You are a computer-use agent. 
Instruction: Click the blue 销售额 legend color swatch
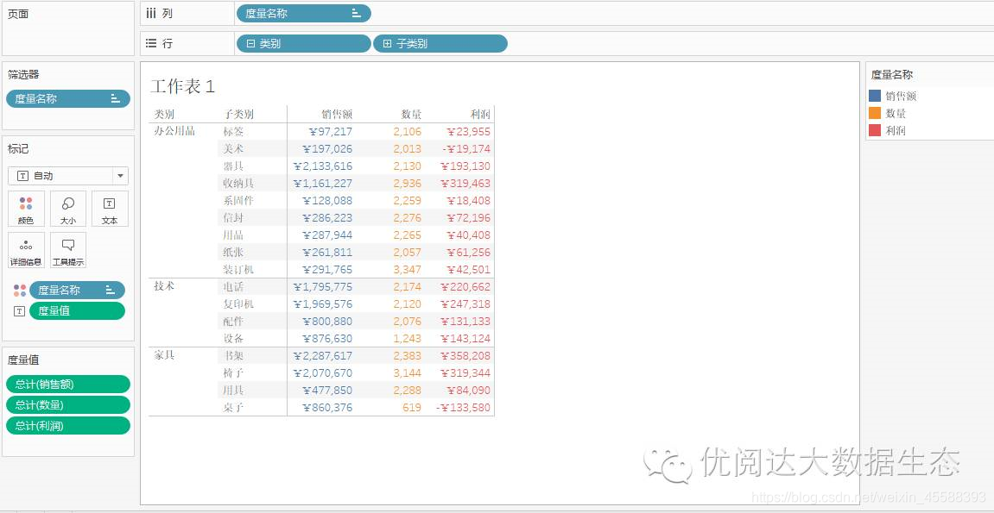click(x=875, y=97)
